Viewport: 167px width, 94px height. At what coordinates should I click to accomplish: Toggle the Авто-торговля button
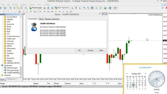pos(62,8)
